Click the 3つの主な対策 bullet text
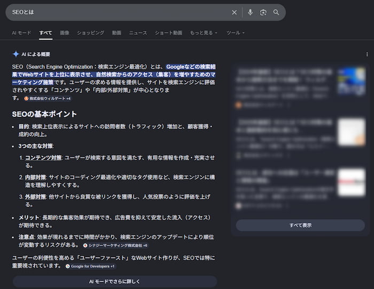 coord(36,146)
